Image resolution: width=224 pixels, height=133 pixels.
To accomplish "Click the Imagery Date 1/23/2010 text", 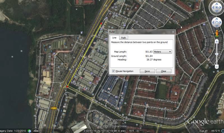I will tap(13, 131).
